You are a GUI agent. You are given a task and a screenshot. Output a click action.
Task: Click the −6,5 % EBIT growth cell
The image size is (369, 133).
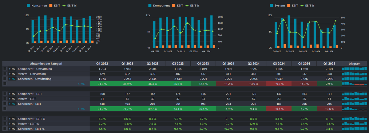click(x=279, y=109)
